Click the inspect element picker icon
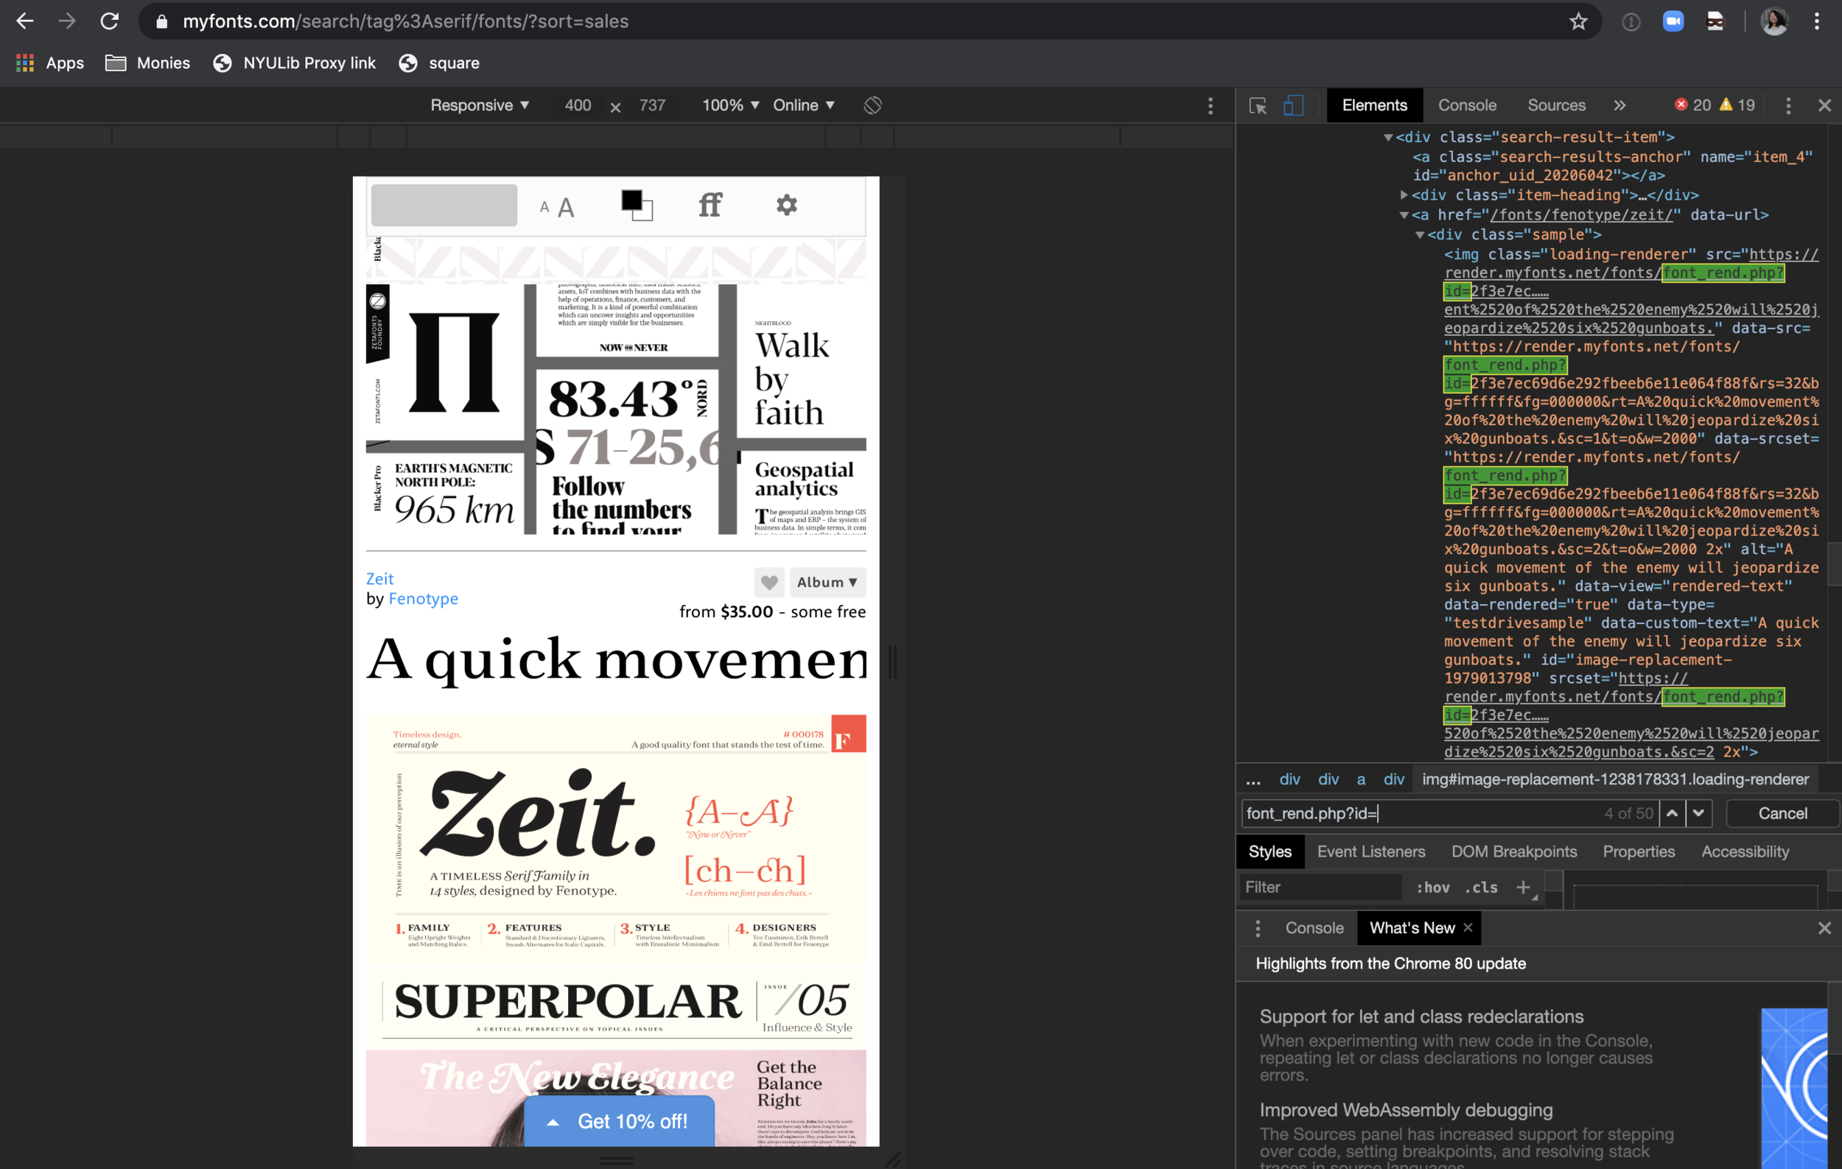The height and width of the screenshot is (1169, 1842). coord(1258,105)
